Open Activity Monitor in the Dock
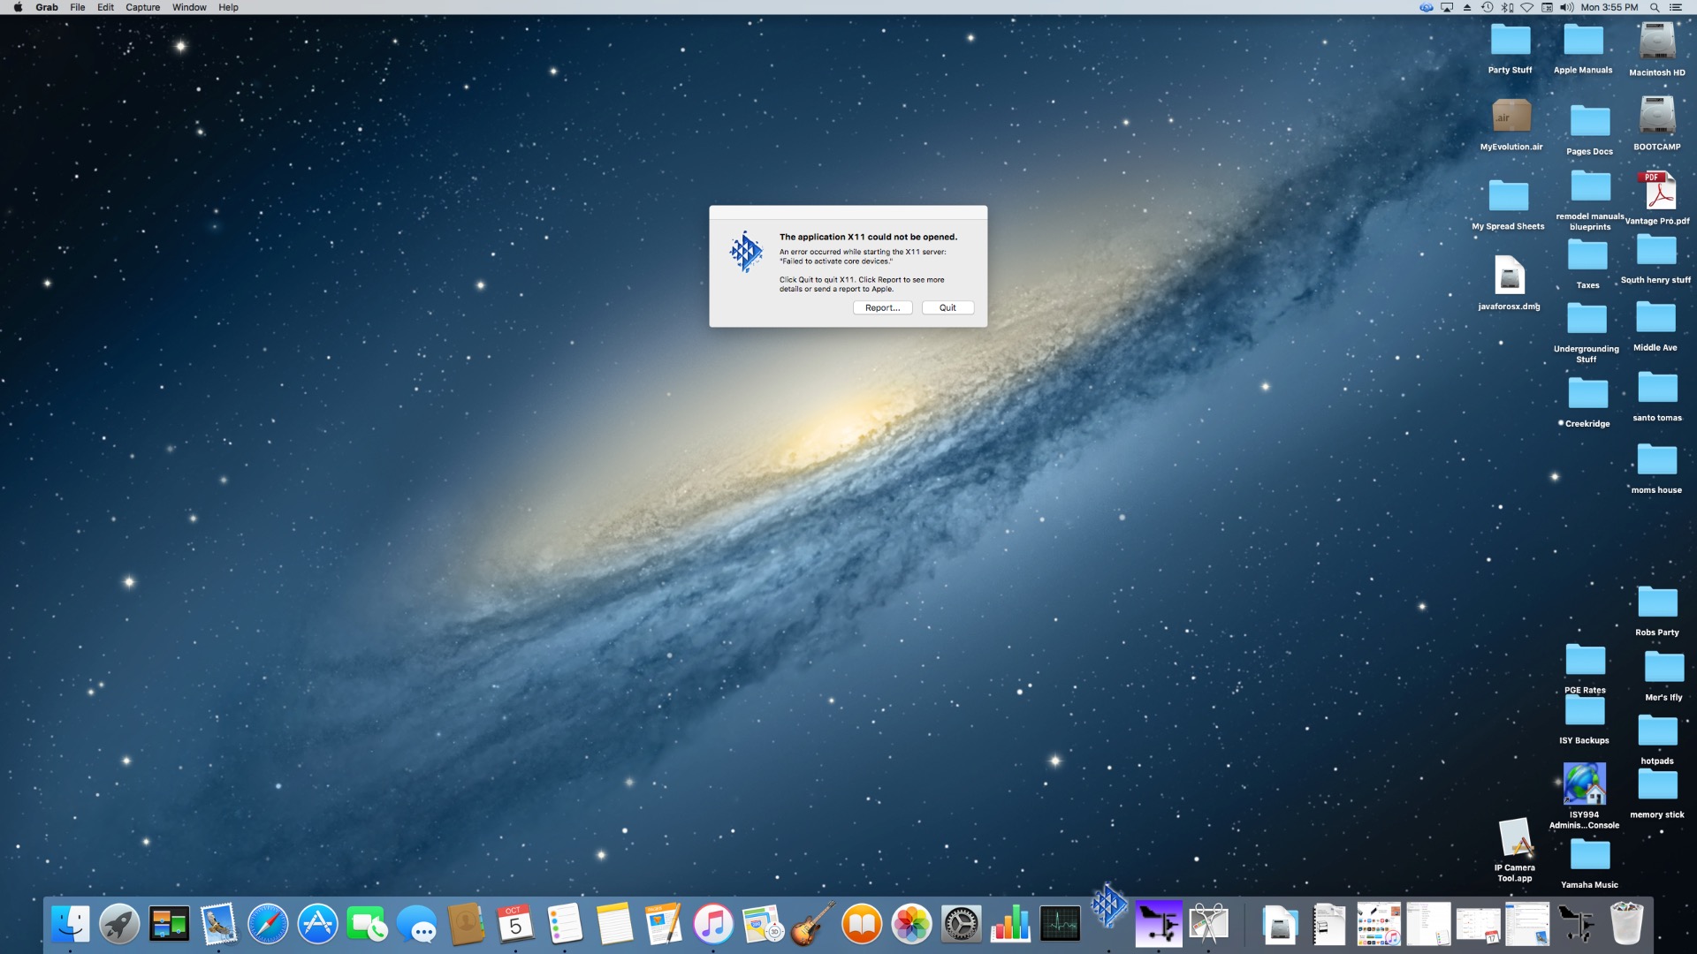Screen dimensions: 1697x954 point(1060,925)
